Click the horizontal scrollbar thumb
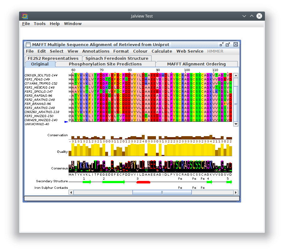 click(x=162, y=192)
